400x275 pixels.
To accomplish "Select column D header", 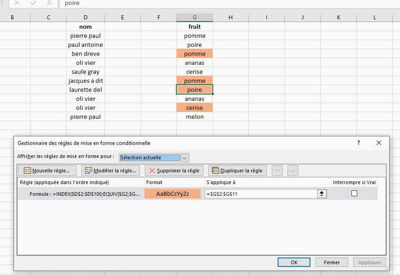I will (x=85, y=18).
